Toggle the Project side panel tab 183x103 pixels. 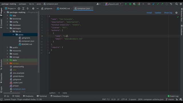click(1, 12)
